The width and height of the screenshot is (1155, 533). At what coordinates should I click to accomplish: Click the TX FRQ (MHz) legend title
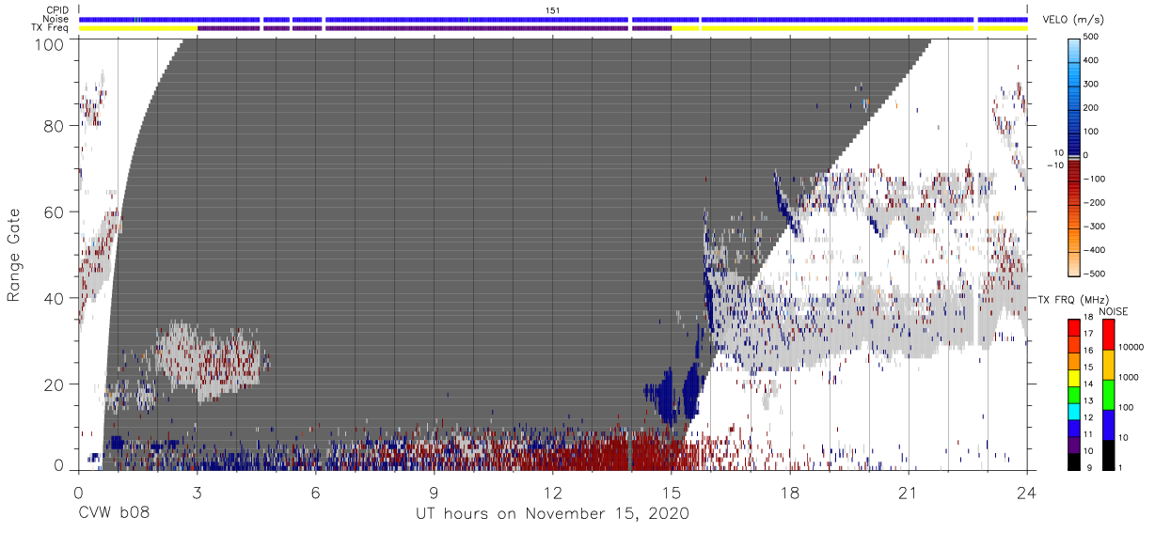pos(1071,299)
